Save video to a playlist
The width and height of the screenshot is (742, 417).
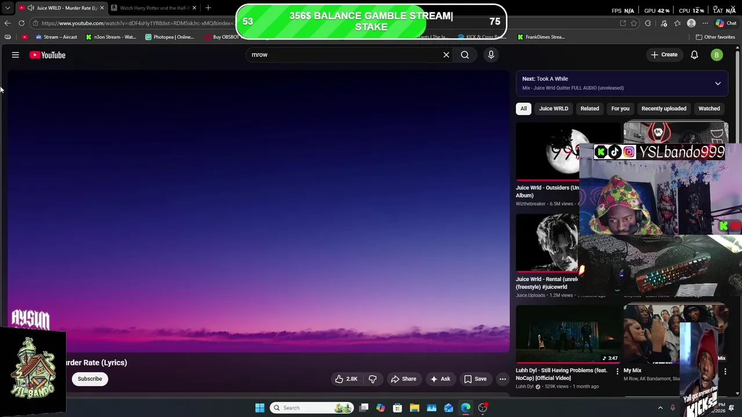click(x=475, y=379)
